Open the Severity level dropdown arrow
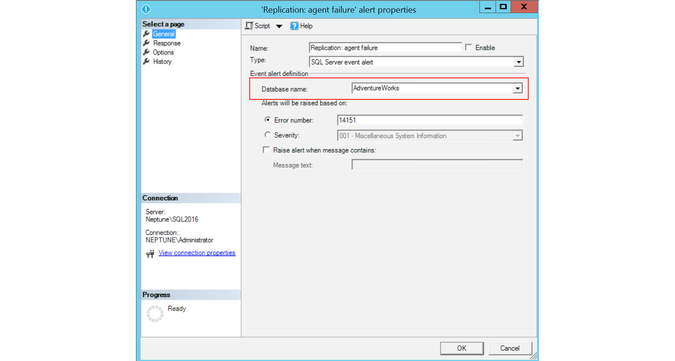 (517, 135)
